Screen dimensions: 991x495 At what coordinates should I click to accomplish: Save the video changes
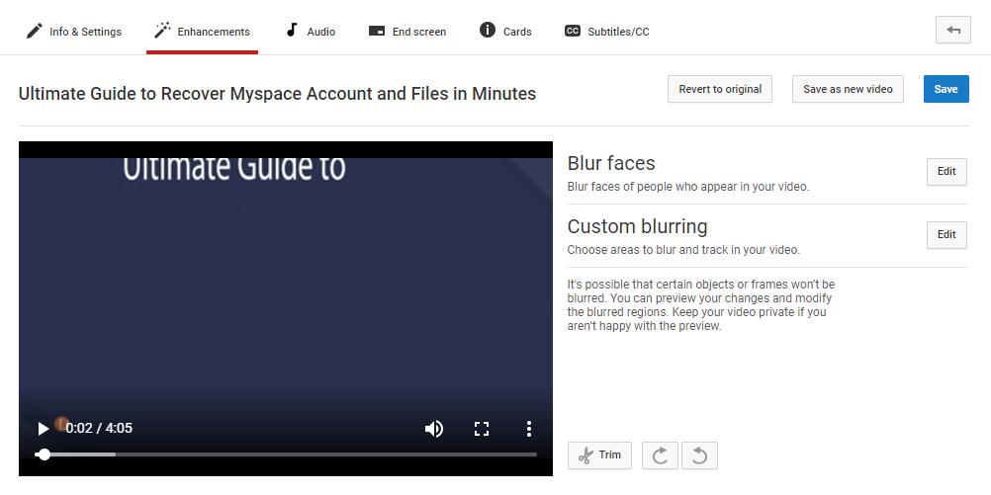[x=946, y=89]
